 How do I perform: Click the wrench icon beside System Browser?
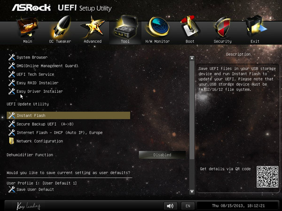click(12, 57)
